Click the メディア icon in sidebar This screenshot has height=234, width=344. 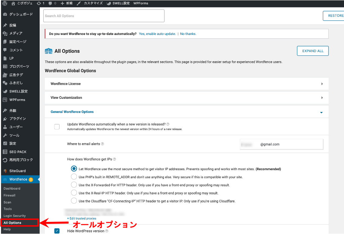pos(5,33)
